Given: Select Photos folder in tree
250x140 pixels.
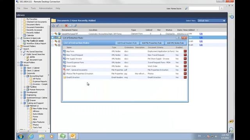Looking at the screenshot, I should 36,125.
